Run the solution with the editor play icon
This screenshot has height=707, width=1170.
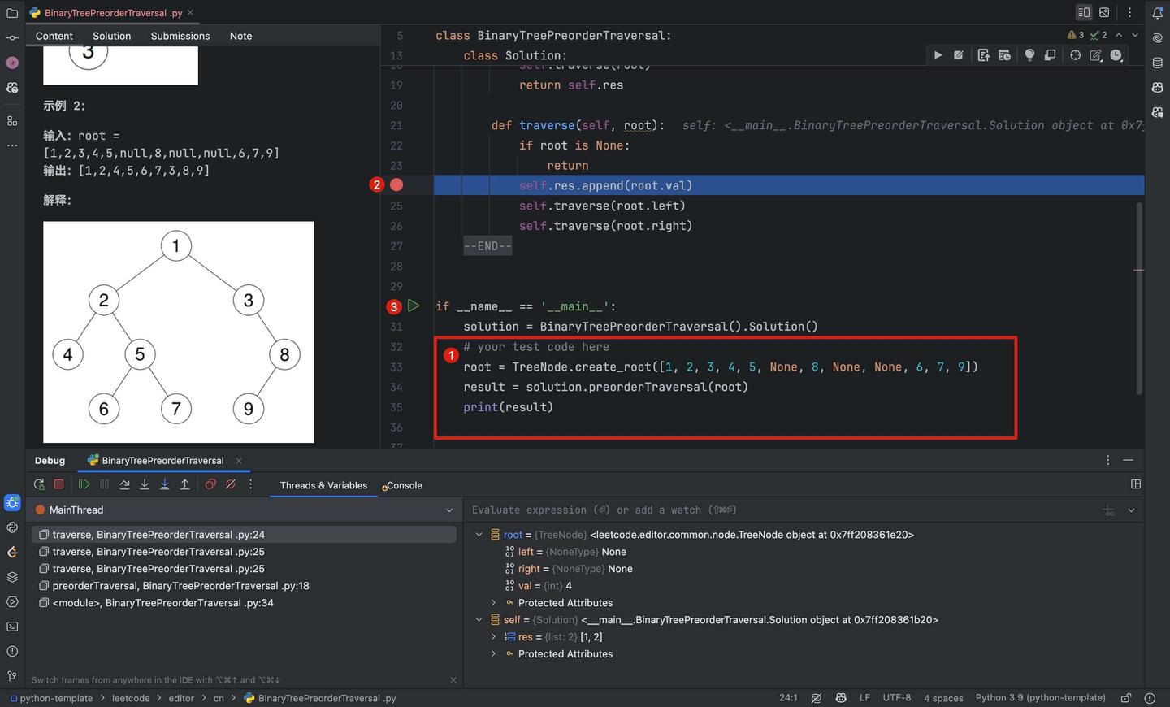[x=938, y=54]
